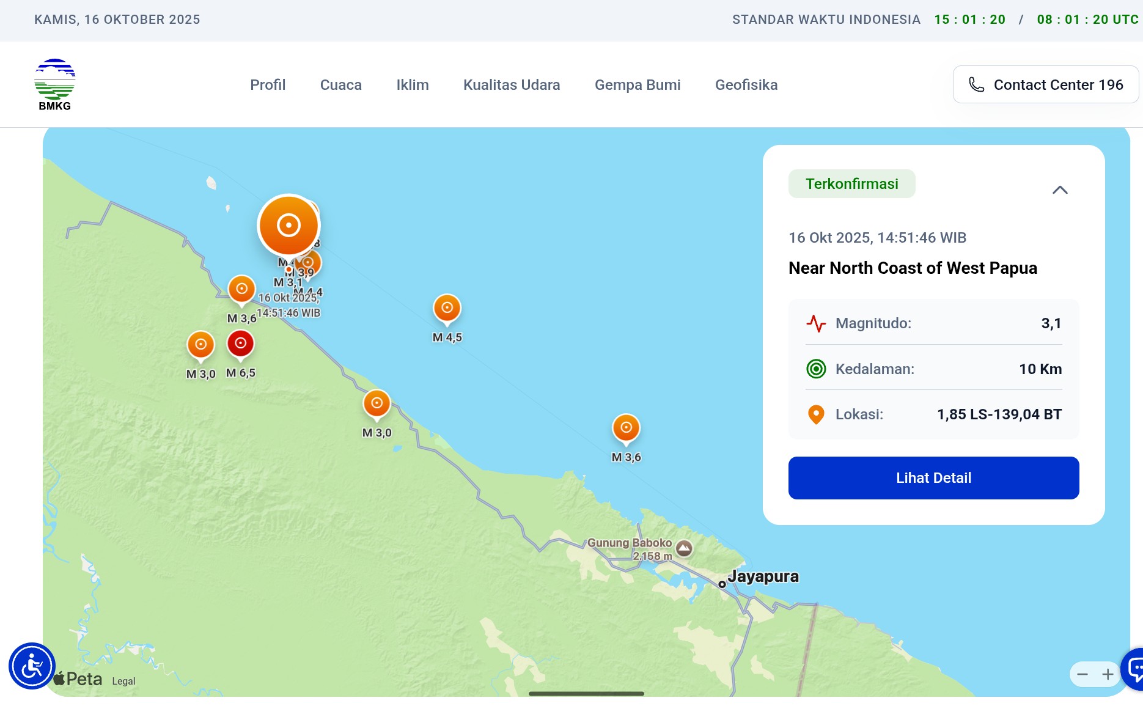Click the large highlighted earthquake marker

pos(289,225)
